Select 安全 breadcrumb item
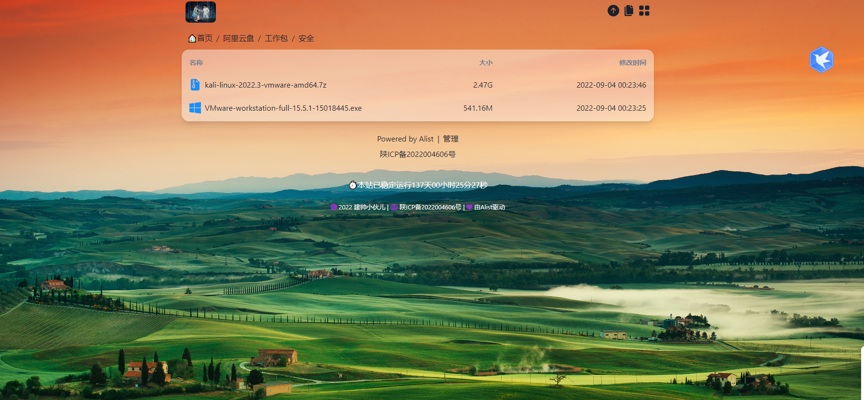 coord(306,38)
